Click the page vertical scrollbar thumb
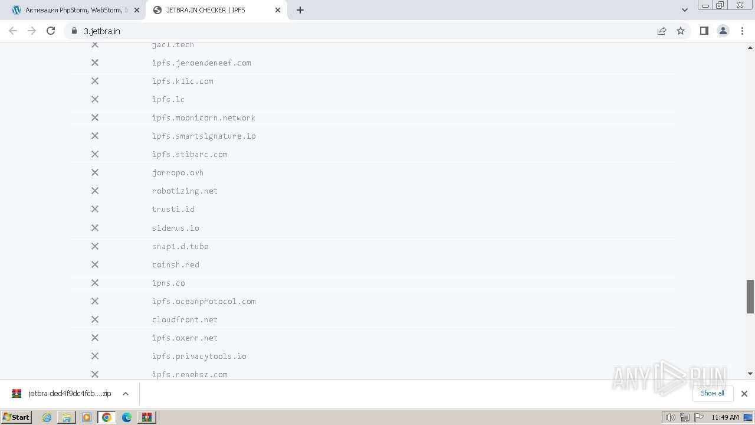This screenshot has height=425, width=755. 750,296
